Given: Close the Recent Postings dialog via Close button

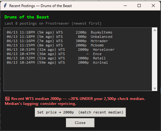Looking at the screenshot, I should tap(80, 123).
